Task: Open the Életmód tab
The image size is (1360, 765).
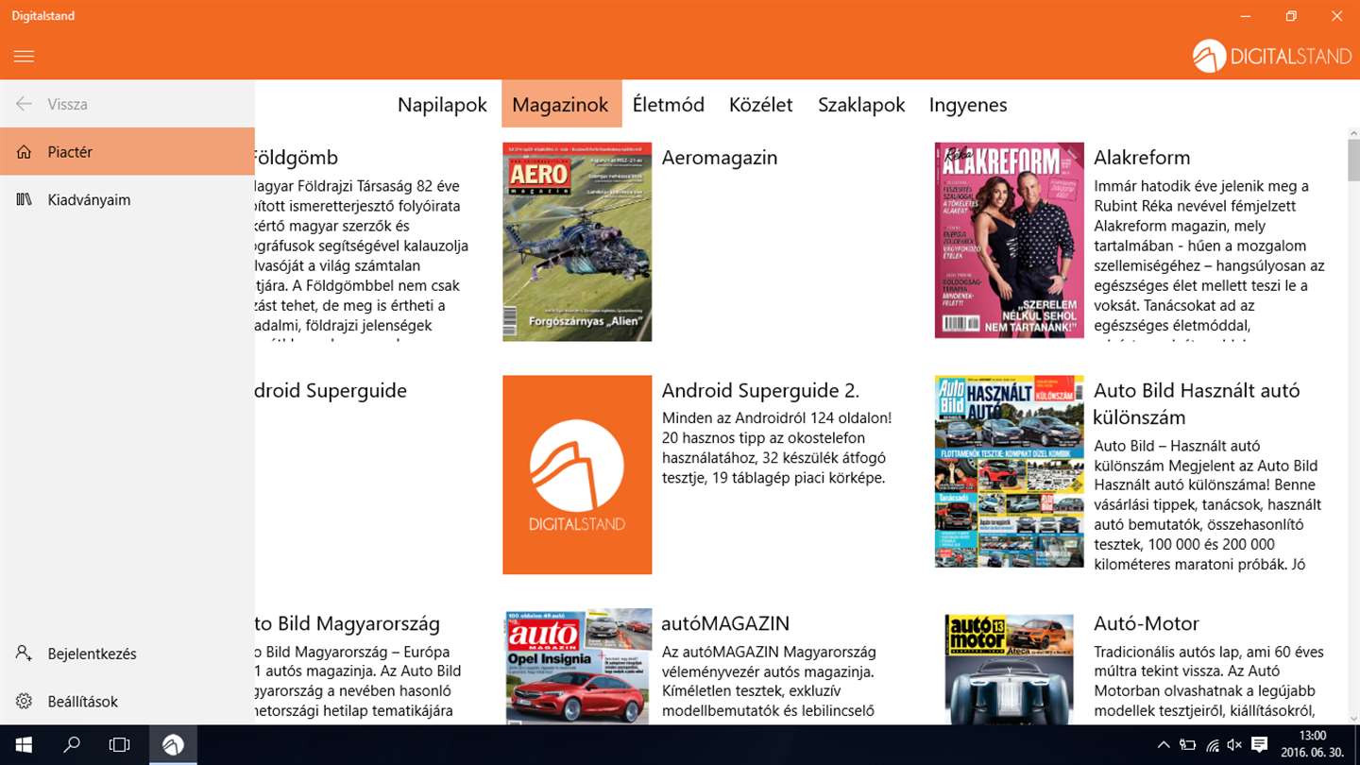Action: (669, 104)
